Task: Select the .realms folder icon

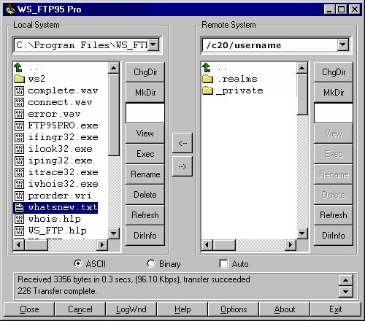Action: pyautogui.click(x=207, y=79)
